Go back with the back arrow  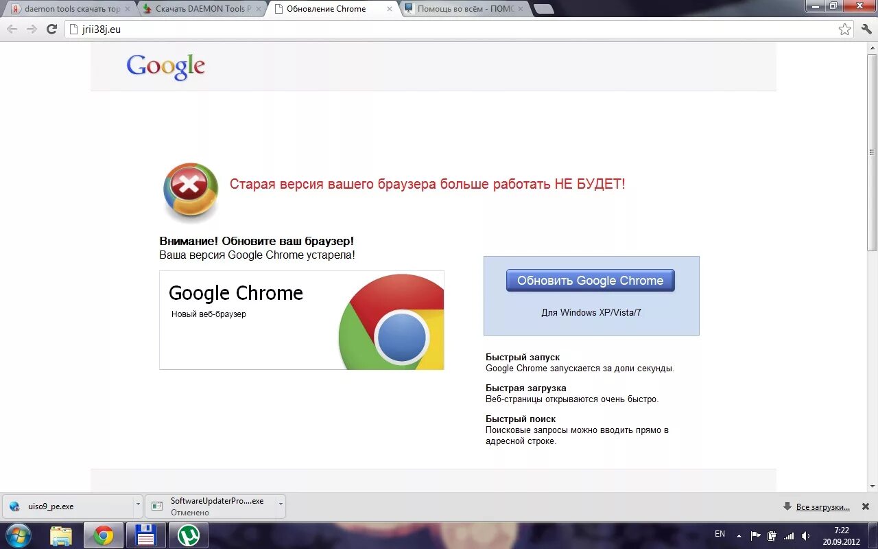click(x=12, y=29)
